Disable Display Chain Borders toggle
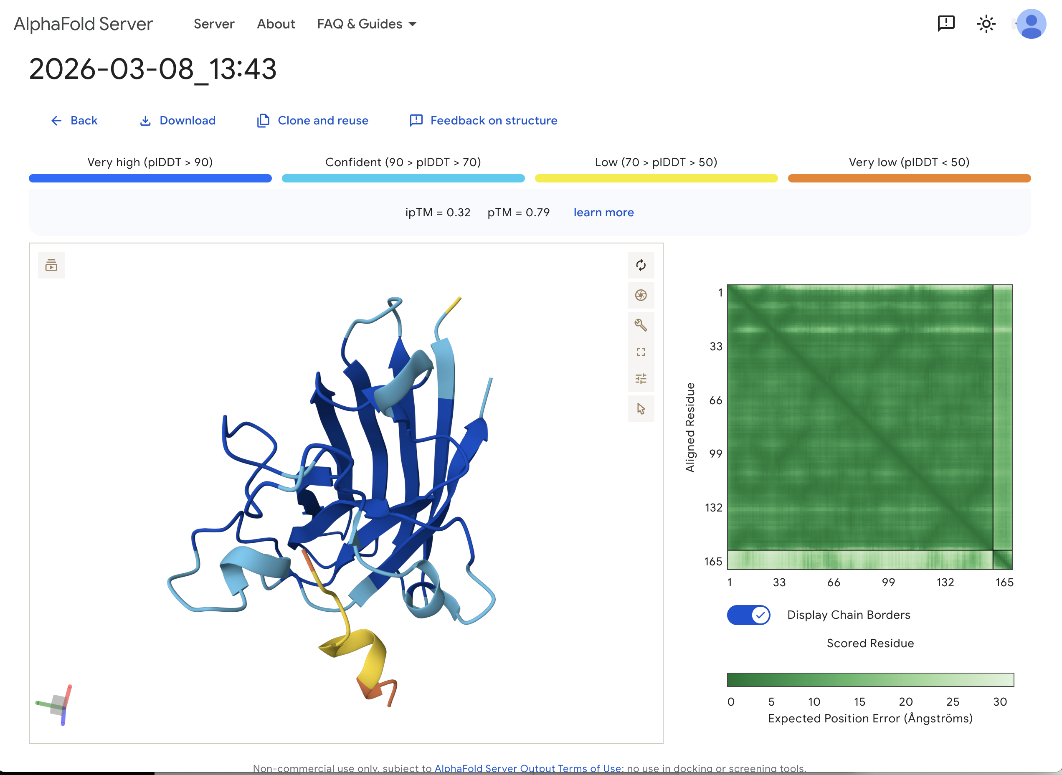 748,615
